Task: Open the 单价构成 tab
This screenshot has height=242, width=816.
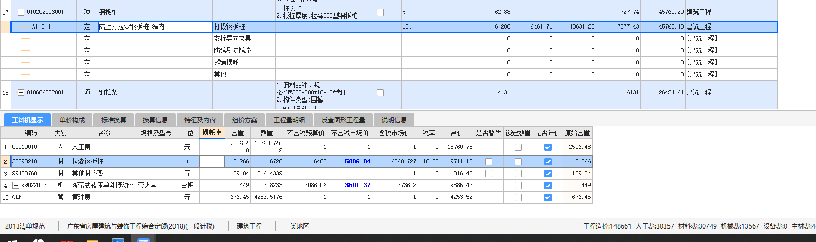Action: click(x=72, y=120)
